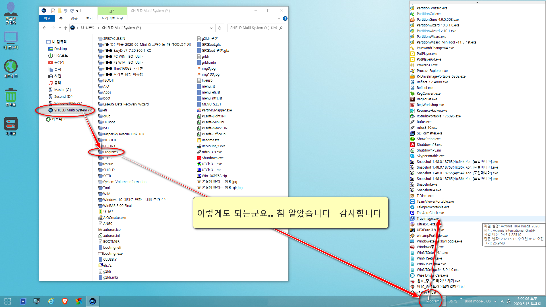Expand the ribbon chevron
Viewport: 546px width, 307px height.
(279, 18)
